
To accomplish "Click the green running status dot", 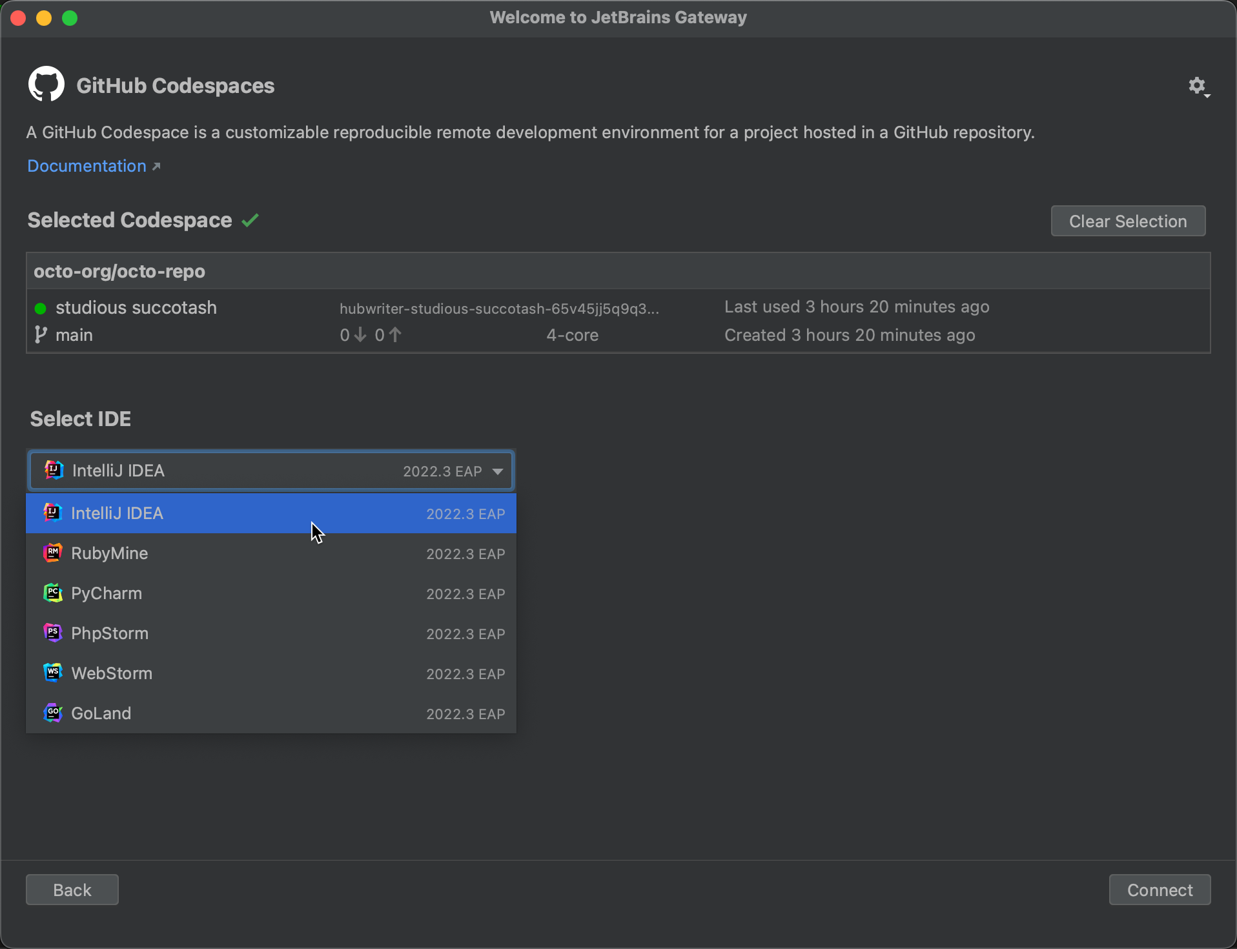I will click(x=40, y=308).
